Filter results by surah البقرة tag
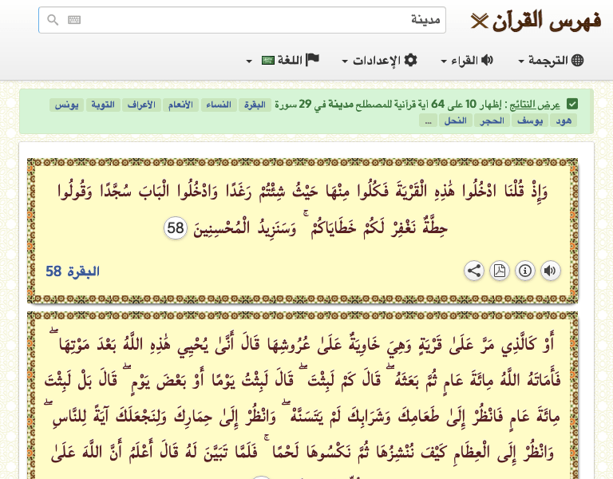This screenshot has height=479, width=613. (256, 105)
